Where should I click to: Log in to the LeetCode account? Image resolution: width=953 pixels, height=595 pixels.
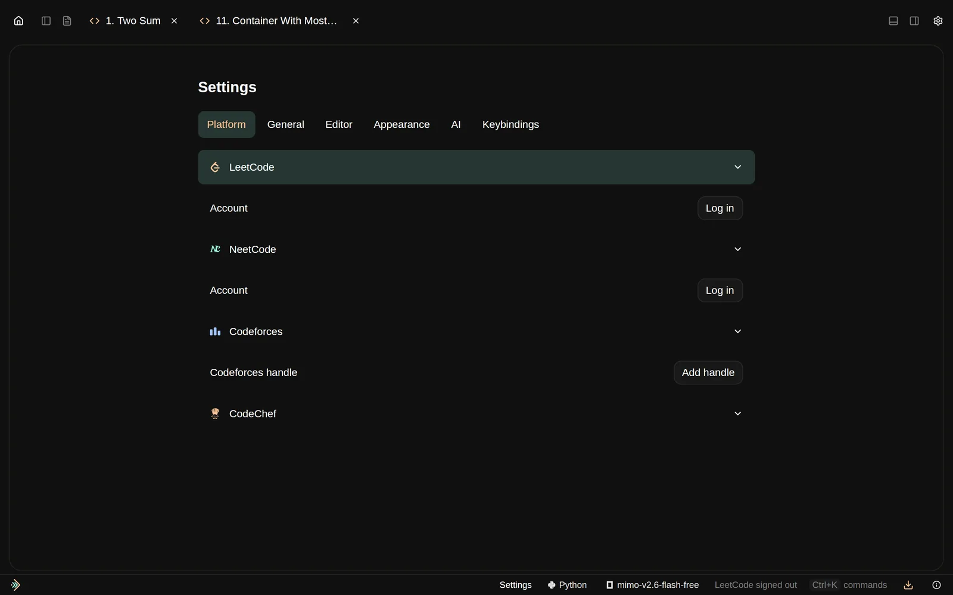(x=720, y=208)
